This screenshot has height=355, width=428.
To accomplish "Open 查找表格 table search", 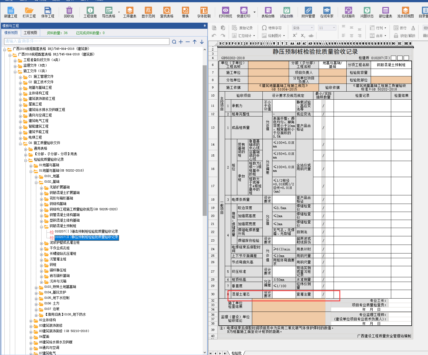I will (x=167, y=12).
